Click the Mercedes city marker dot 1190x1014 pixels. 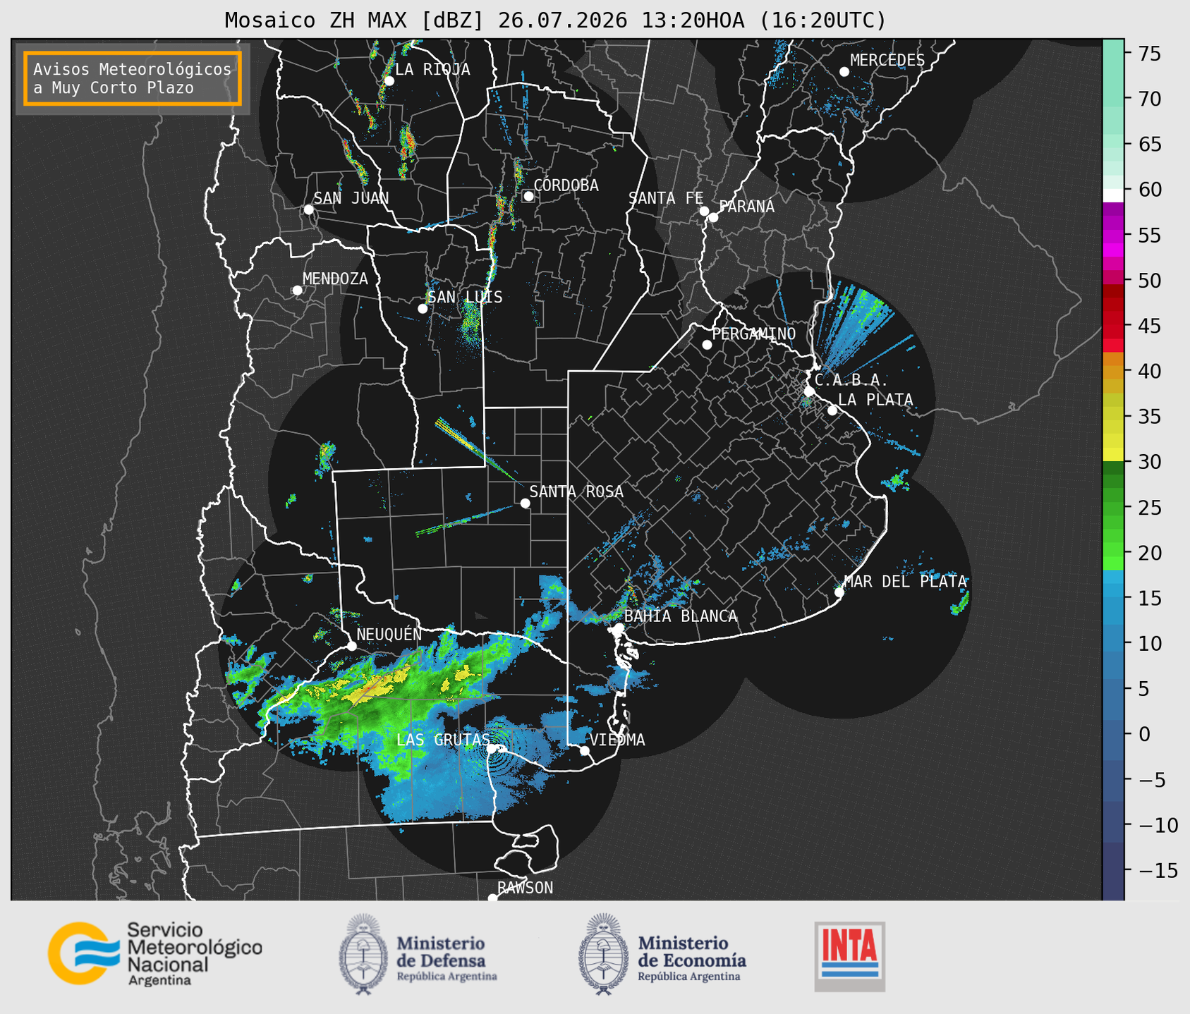[x=844, y=71]
